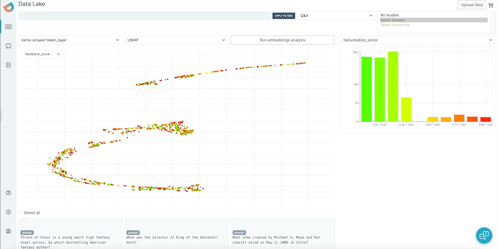Screen dimensions: 498x249
Task: Choose All models in the models list
Action: pos(390,15)
